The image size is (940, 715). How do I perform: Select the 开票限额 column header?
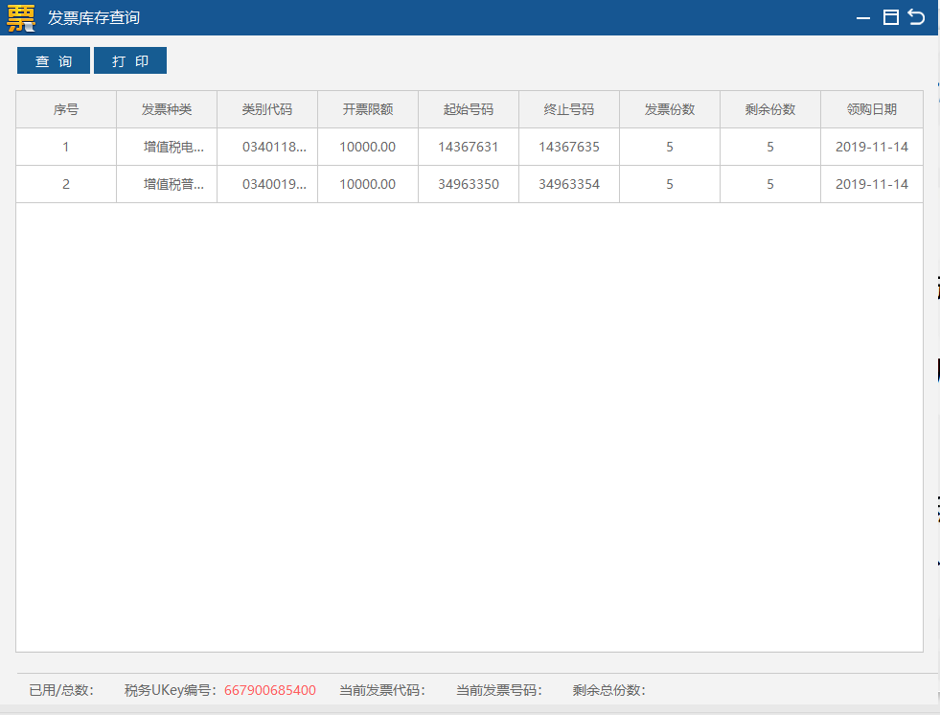pos(368,109)
